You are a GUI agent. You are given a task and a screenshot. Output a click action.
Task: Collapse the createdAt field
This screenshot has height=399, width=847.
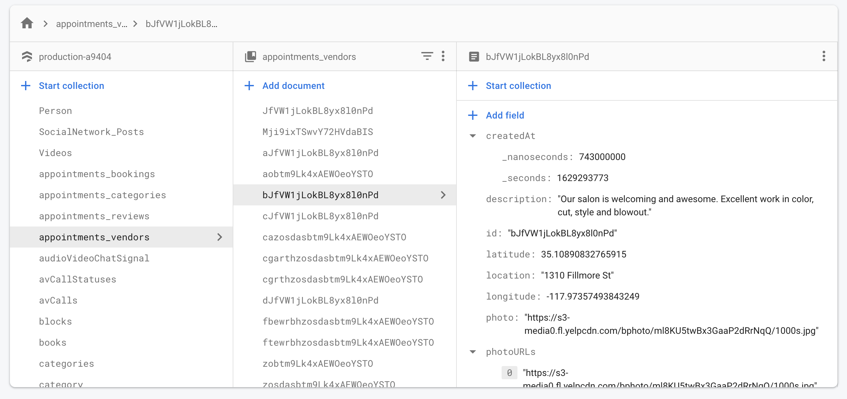pyautogui.click(x=473, y=136)
